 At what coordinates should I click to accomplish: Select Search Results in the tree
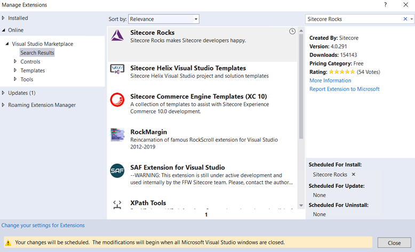click(37, 53)
